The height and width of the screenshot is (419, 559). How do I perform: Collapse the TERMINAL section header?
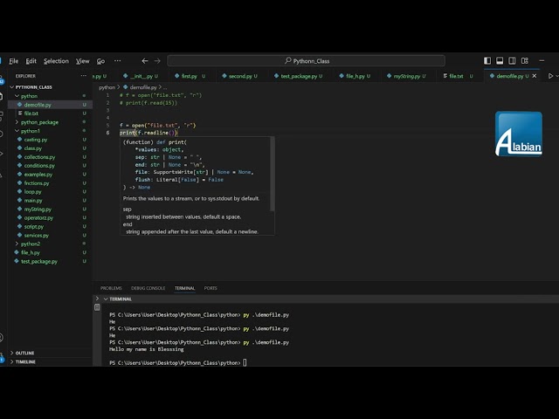(x=118, y=299)
